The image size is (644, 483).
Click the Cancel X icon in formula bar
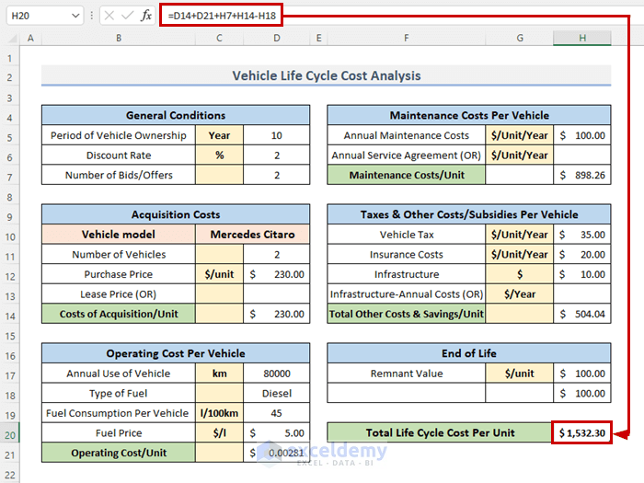pyautogui.click(x=109, y=16)
